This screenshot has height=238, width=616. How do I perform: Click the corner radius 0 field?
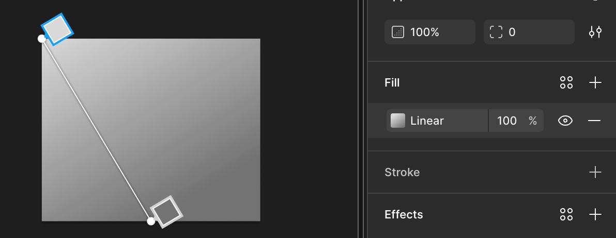coord(529,32)
